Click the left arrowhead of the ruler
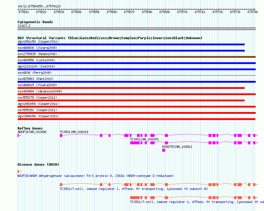Viewport: 264px width, 211px height. (x=18, y=9)
